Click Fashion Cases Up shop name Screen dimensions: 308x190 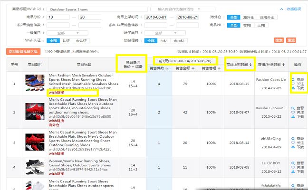coord(271,79)
